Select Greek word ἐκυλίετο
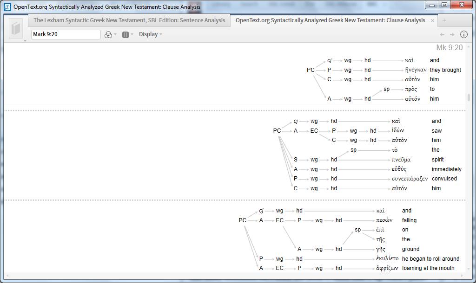This screenshot has width=476, height=283. (387, 259)
